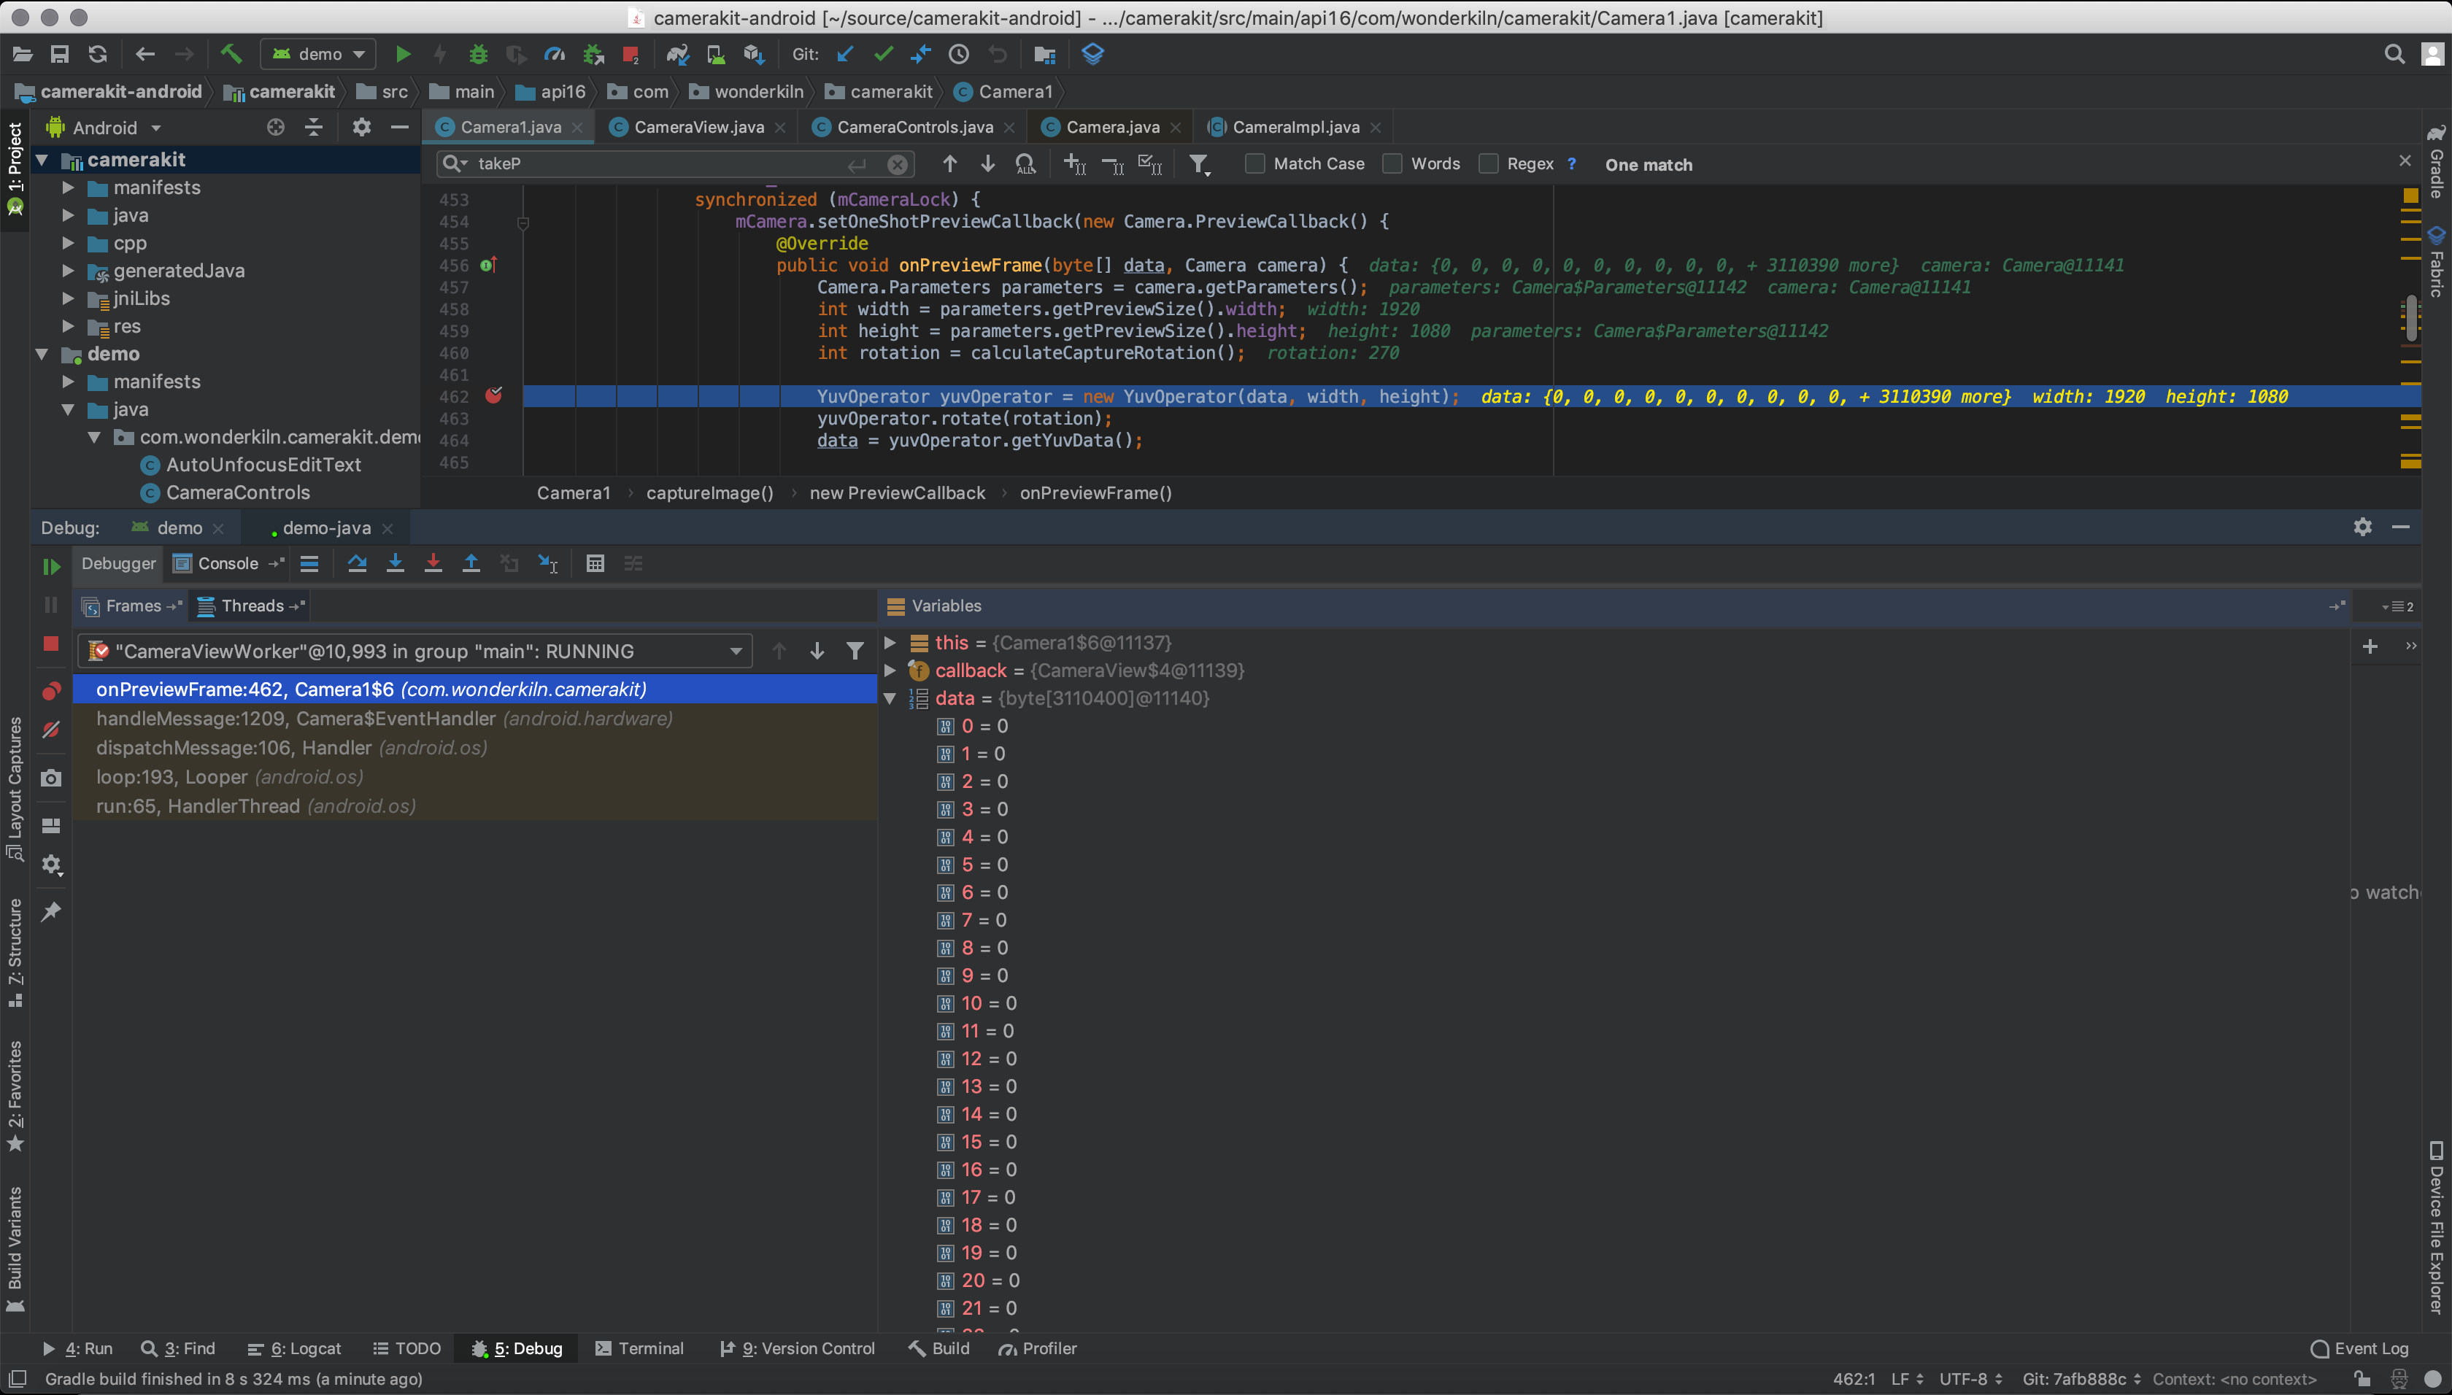Enable the Words search checkbox
Image resolution: width=2452 pixels, height=1395 pixels.
click(x=1392, y=164)
